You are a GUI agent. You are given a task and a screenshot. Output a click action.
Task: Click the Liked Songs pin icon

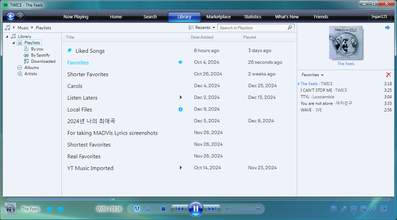point(69,50)
